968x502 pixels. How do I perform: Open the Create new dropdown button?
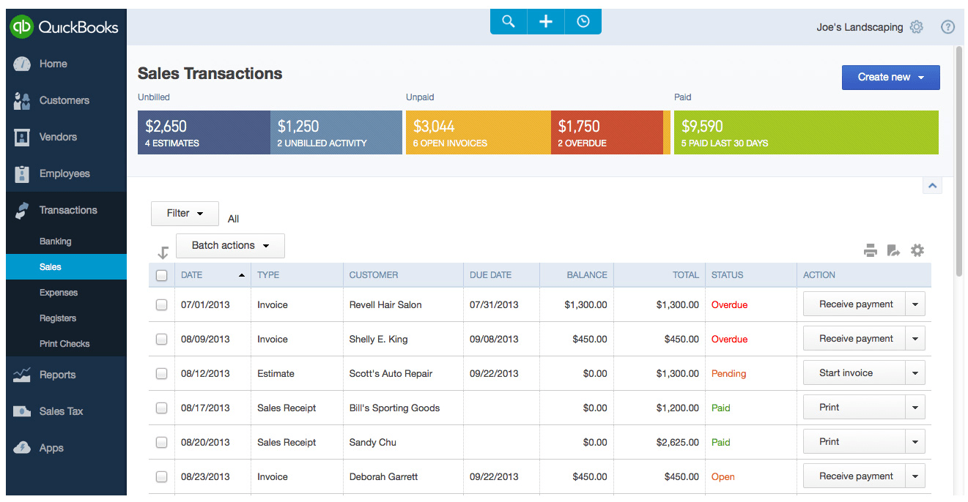pyautogui.click(x=890, y=78)
